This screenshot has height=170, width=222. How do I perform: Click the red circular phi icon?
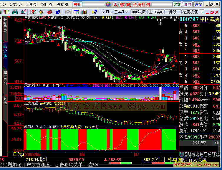[x=49, y=12]
